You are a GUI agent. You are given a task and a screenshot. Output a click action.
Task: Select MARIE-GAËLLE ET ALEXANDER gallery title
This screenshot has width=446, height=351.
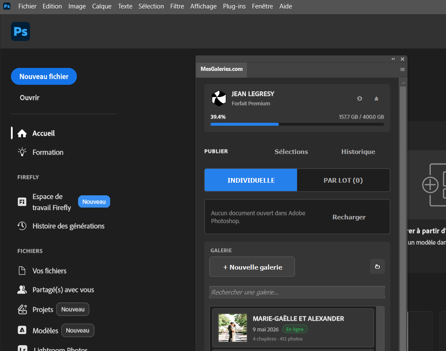tap(298, 319)
